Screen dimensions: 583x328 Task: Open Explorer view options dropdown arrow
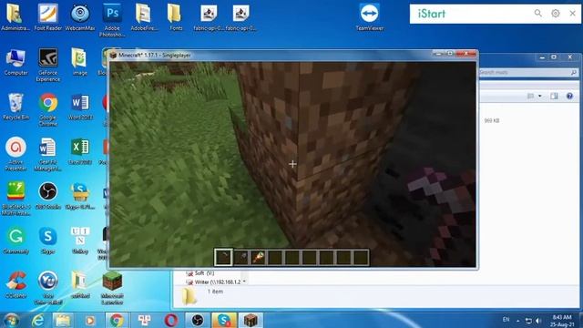540,97
